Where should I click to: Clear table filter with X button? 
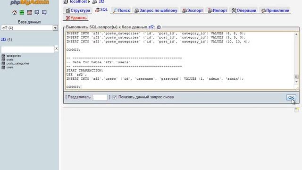pyautogui.click(x=57, y=48)
